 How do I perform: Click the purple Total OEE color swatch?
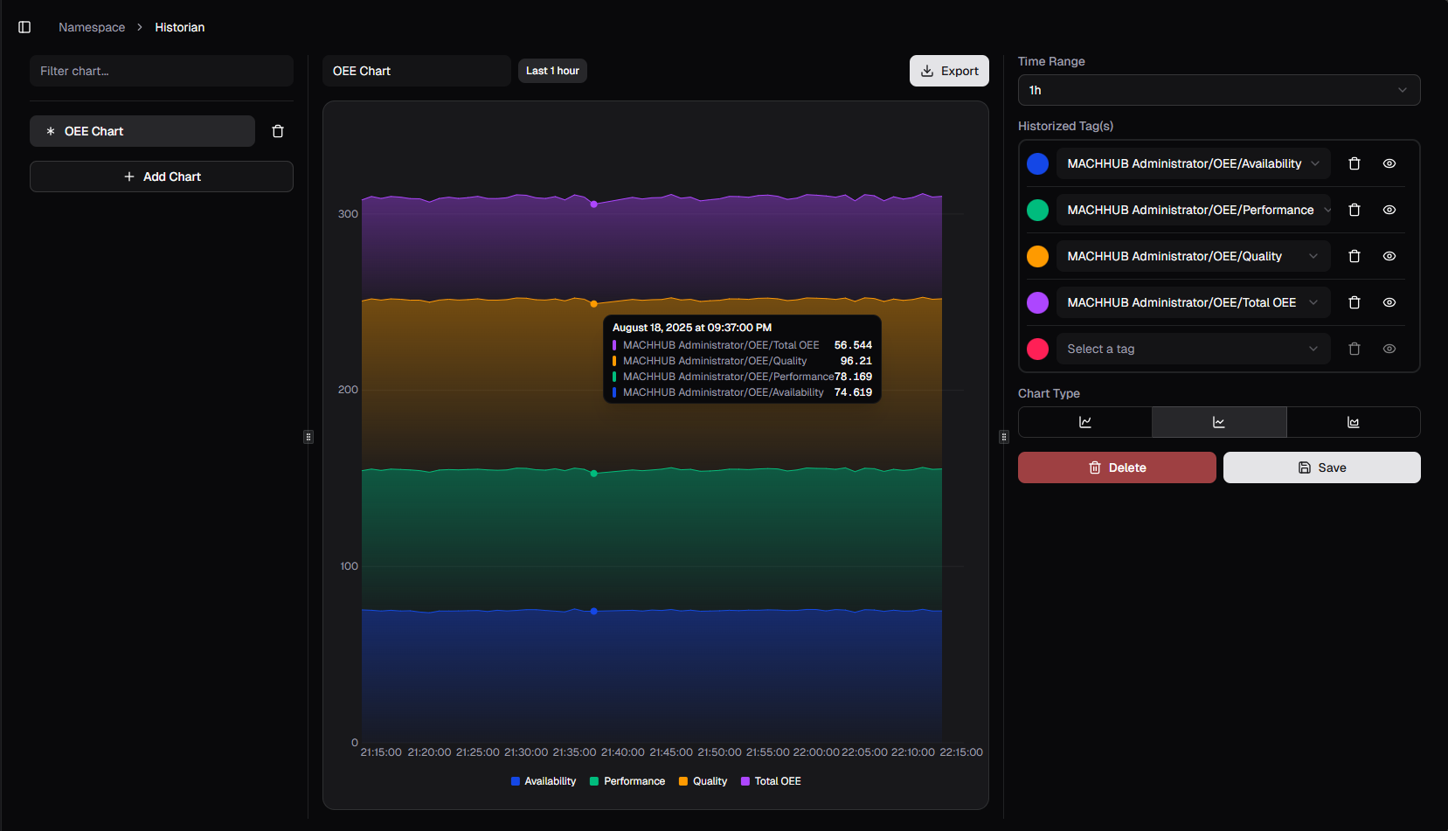pos(1037,302)
